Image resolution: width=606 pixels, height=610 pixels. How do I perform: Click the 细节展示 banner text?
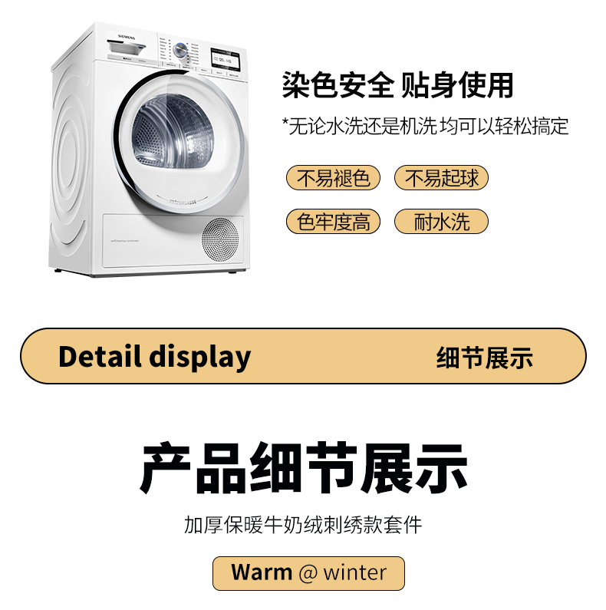pyautogui.click(x=484, y=358)
